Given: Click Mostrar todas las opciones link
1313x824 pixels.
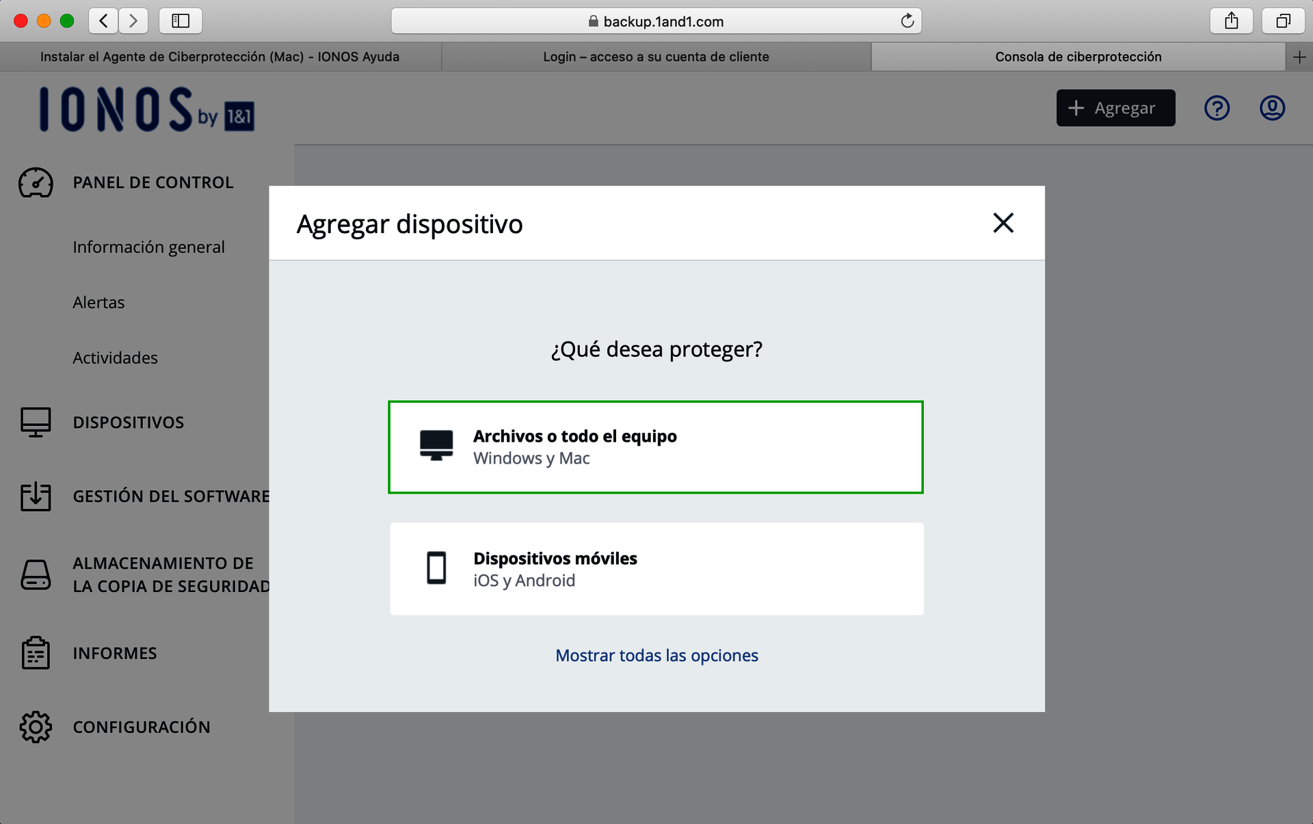Looking at the screenshot, I should click(656, 655).
